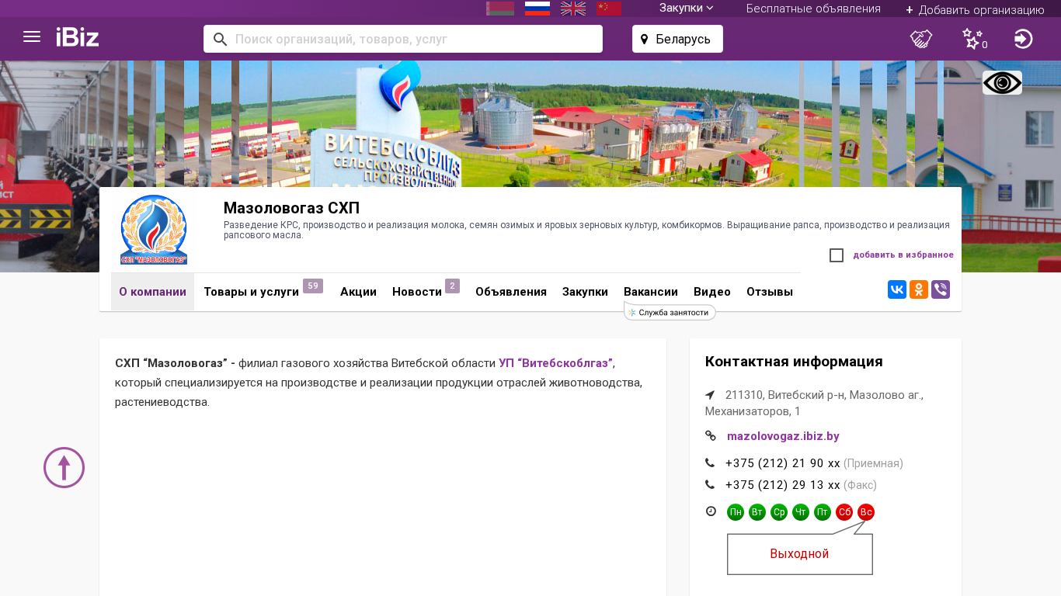Switch language to Russian flag
The width and height of the screenshot is (1061, 596).
(537, 9)
